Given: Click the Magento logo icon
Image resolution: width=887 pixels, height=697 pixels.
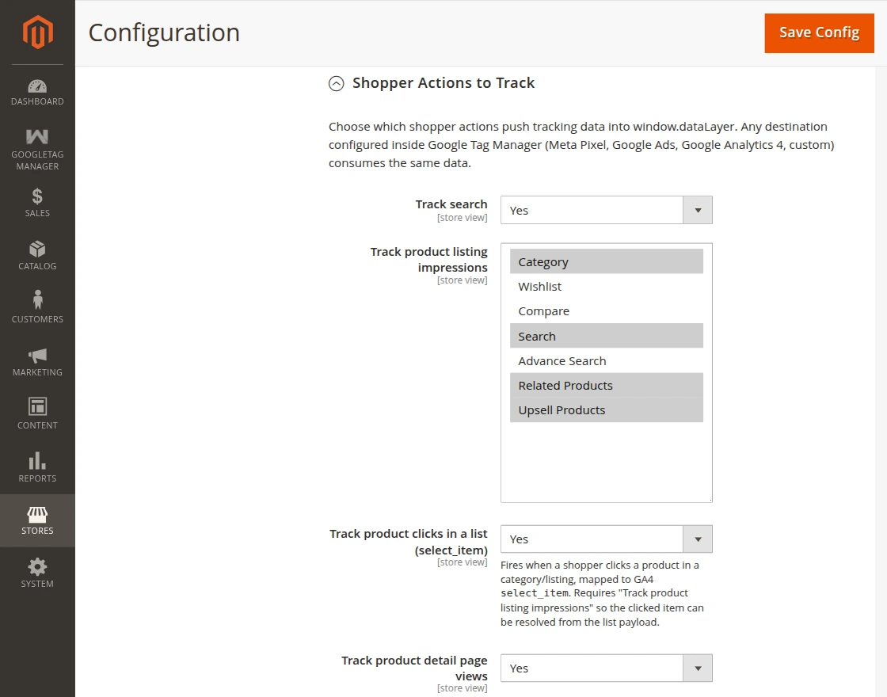Looking at the screenshot, I should pyautogui.click(x=37, y=32).
